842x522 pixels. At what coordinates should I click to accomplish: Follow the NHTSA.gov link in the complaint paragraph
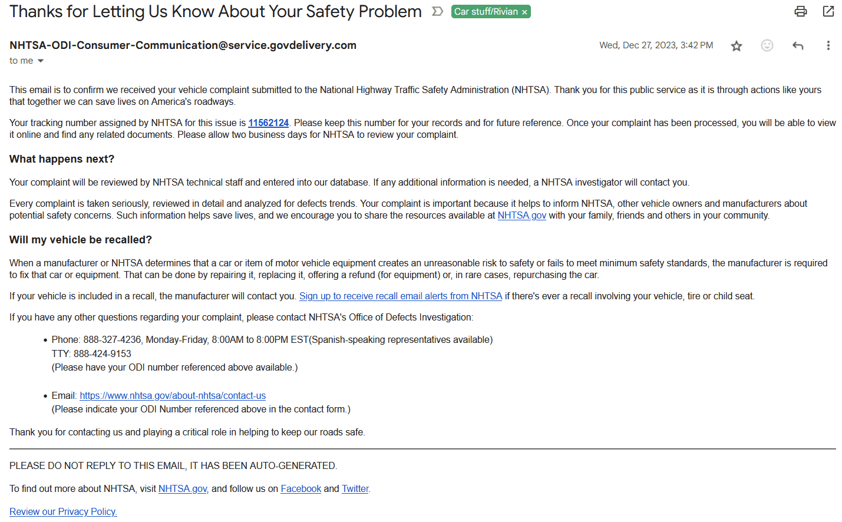(521, 216)
